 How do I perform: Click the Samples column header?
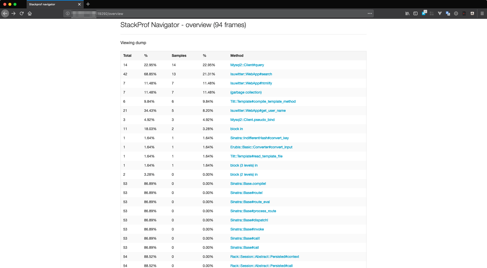(x=179, y=56)
